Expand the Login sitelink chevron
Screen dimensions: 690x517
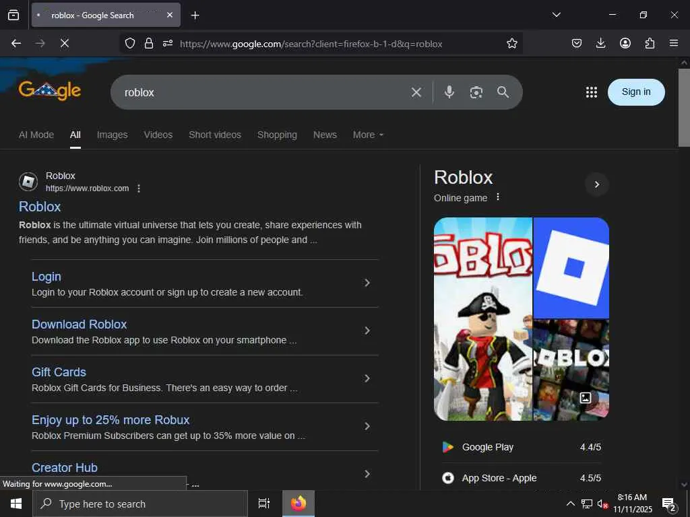(367, 283)
